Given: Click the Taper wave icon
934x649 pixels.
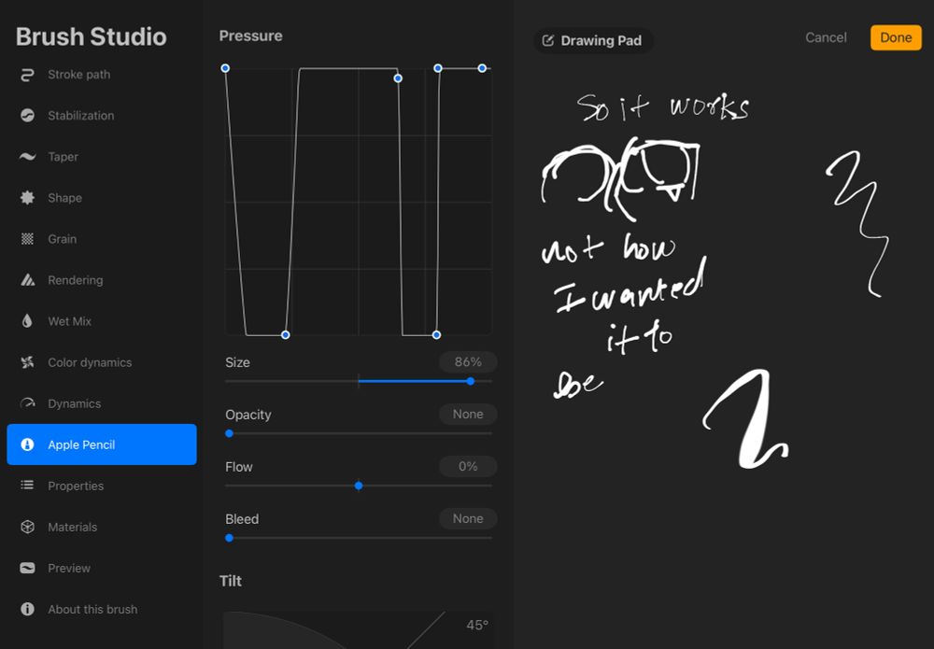Looking at the screenshot, I should (27, 157).
